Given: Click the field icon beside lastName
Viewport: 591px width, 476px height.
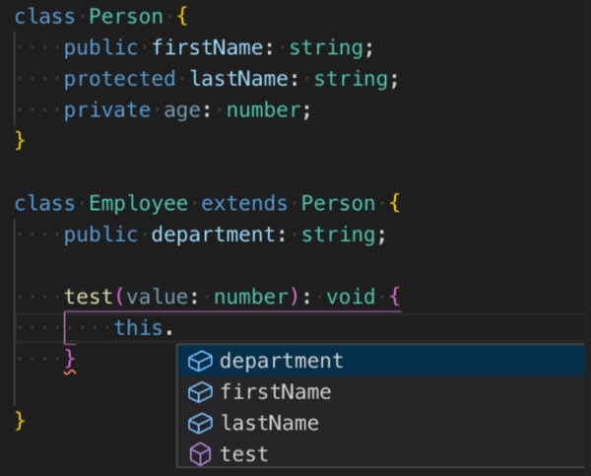Looking at the screenshot, I should [200, 423].
